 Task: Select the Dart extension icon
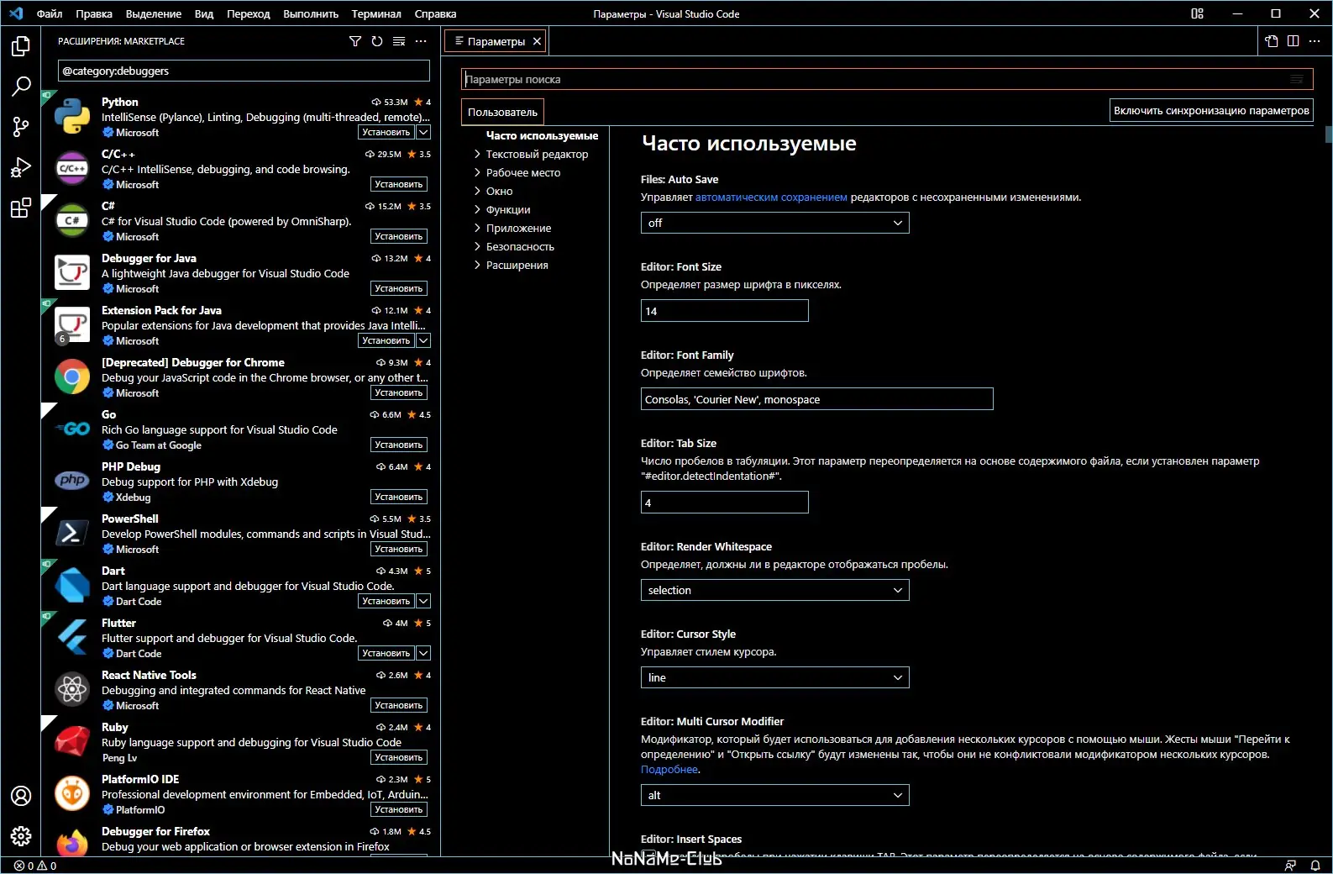tap(72, 586)
